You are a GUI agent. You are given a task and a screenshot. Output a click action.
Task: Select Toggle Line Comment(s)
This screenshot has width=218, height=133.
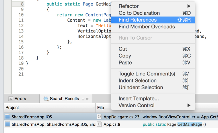[147, 74]
